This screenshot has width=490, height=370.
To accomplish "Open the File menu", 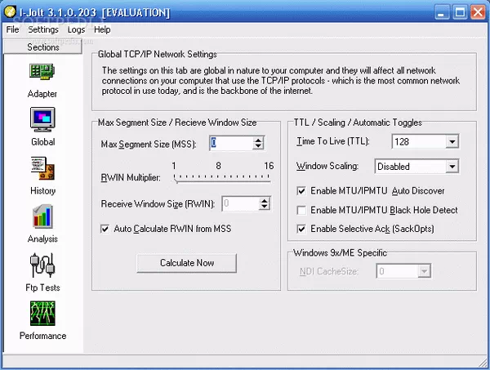I will tap(12, 29).
